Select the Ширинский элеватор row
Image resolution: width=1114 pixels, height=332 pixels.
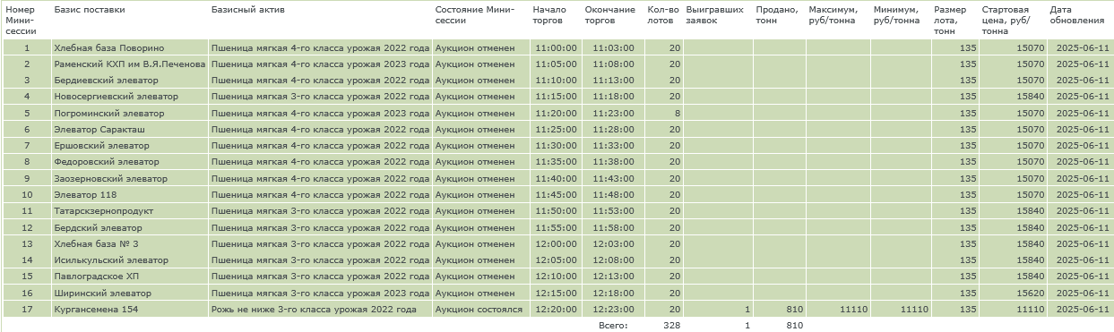point(557,293)
